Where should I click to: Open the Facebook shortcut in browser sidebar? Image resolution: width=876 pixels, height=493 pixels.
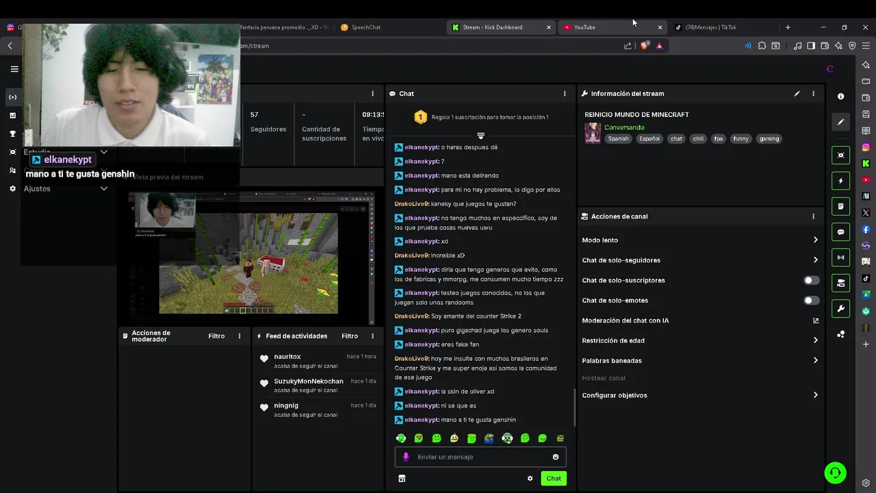[866, 229]
